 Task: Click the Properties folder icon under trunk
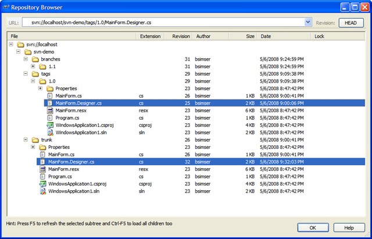click(42, 147)
